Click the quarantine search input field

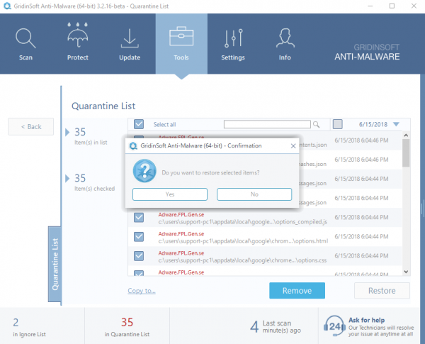click(267, 124)
